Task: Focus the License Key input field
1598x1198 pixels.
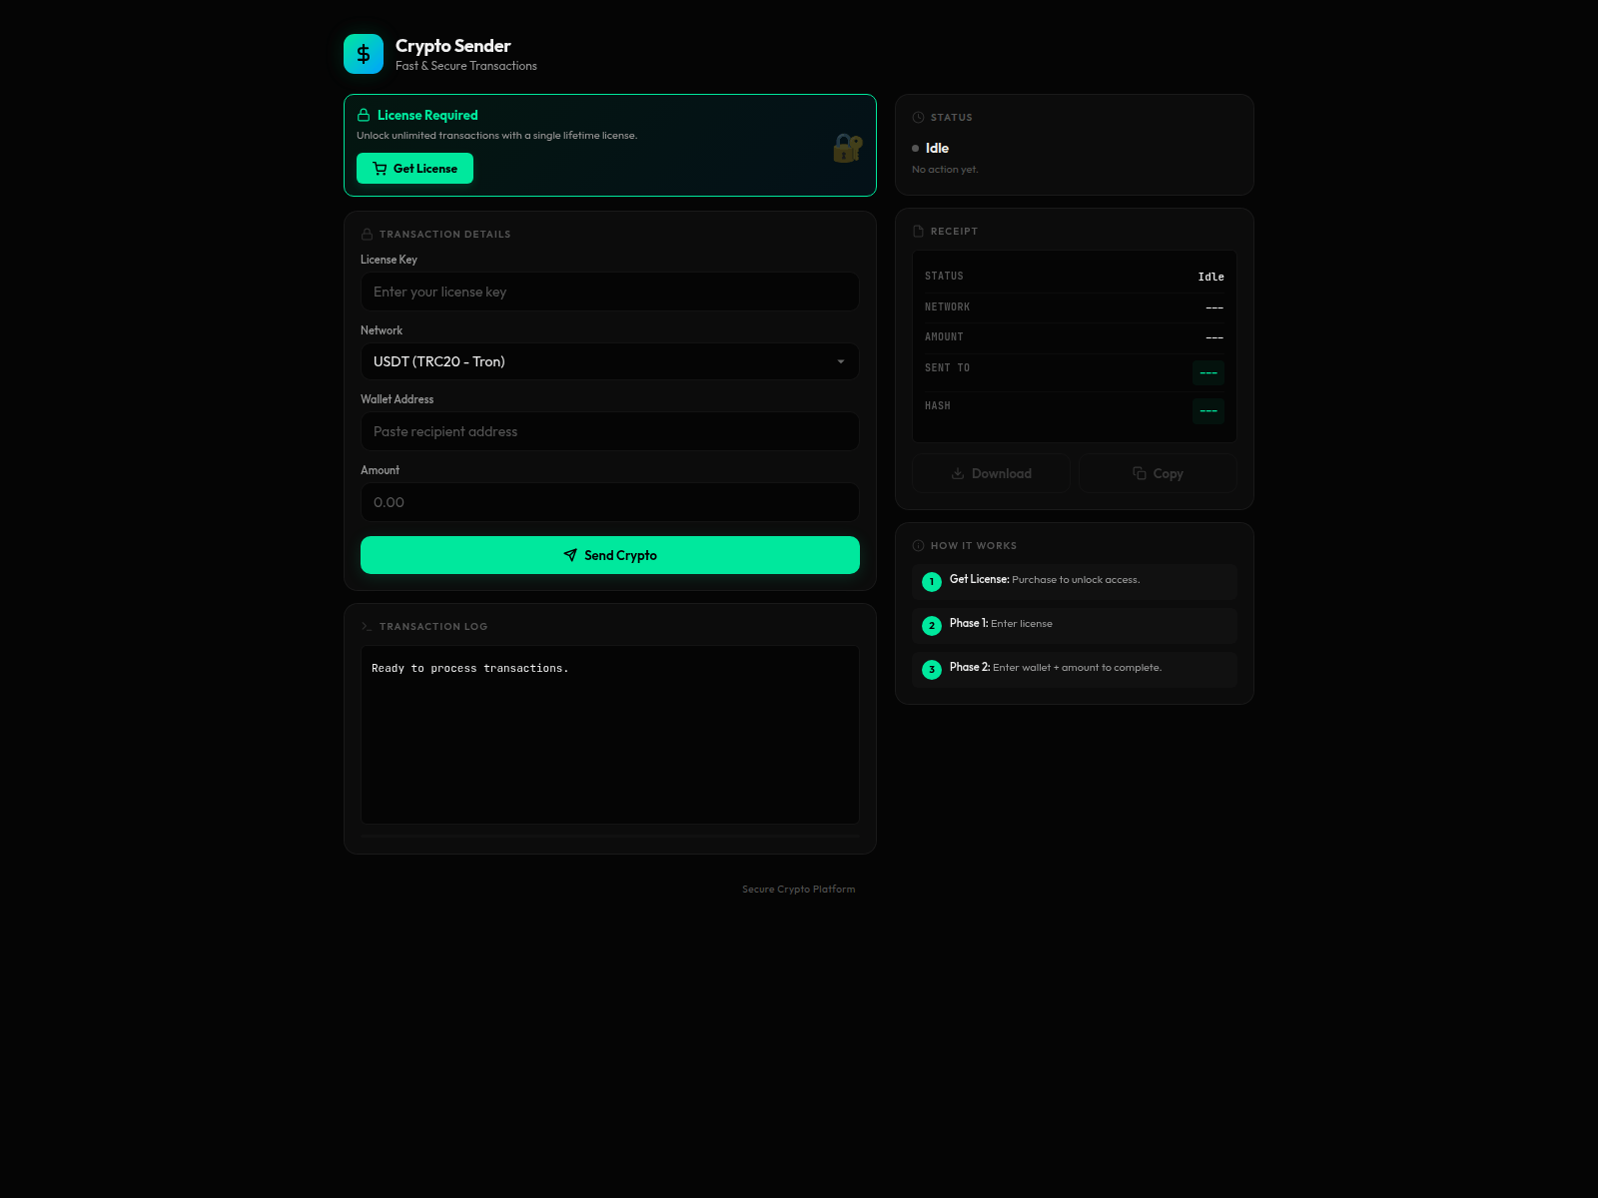Action: point(609,292)
